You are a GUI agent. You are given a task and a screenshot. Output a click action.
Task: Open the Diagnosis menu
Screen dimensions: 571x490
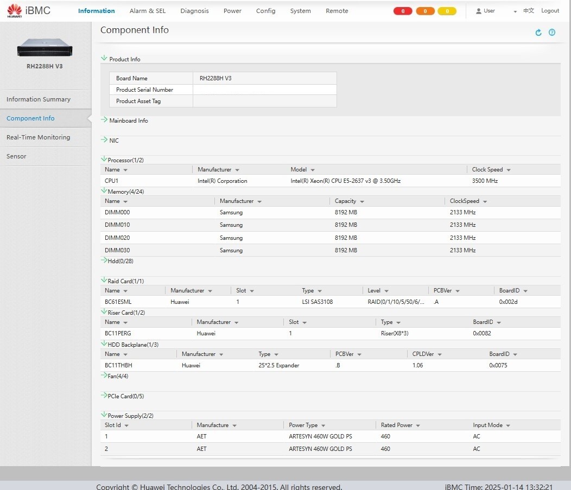tap(194, 11)
